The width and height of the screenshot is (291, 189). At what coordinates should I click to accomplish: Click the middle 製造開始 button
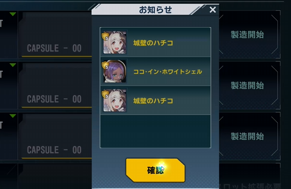click(x=248, y=85)
